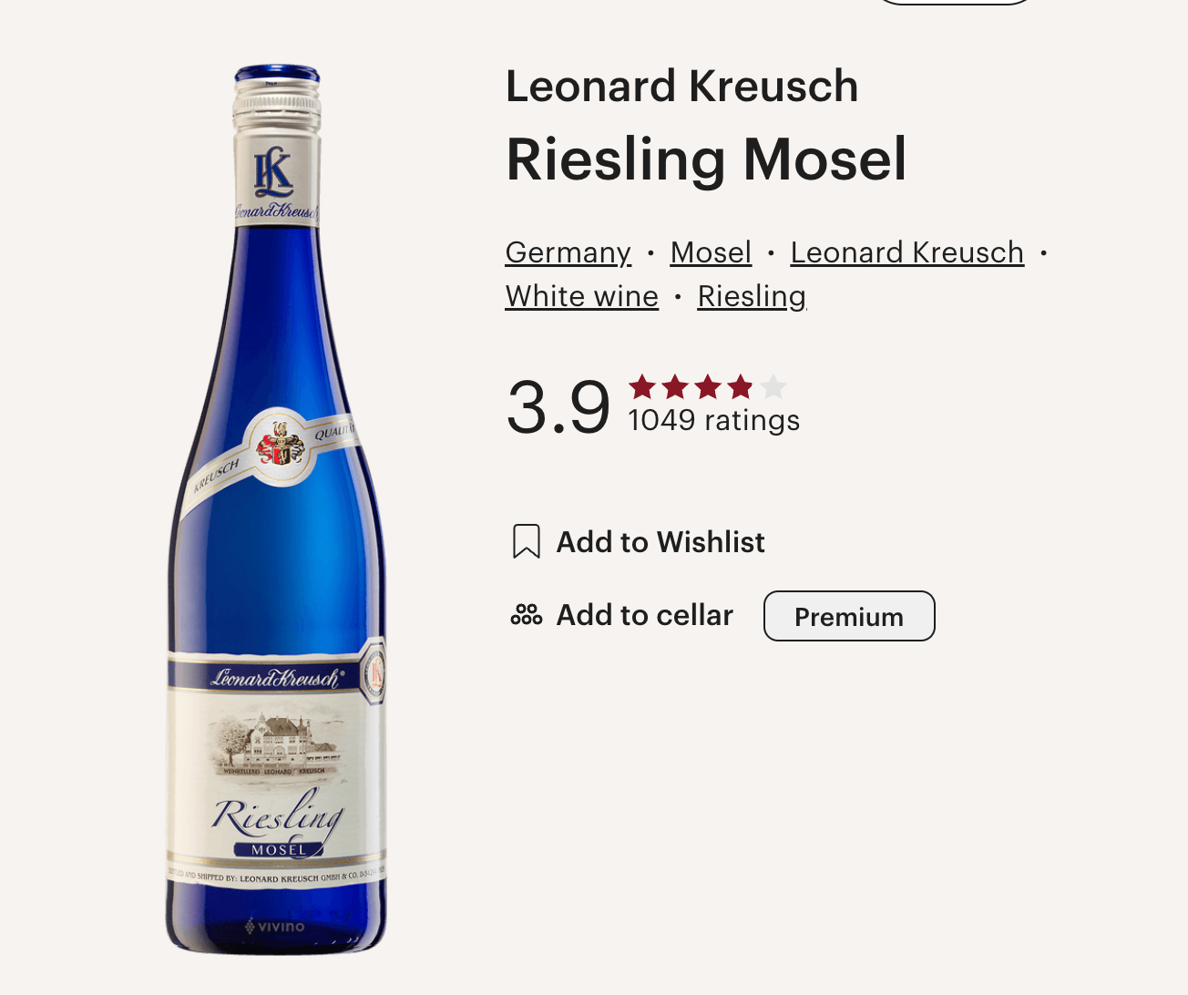Click the blue wine bottle image

coord(276,510)
